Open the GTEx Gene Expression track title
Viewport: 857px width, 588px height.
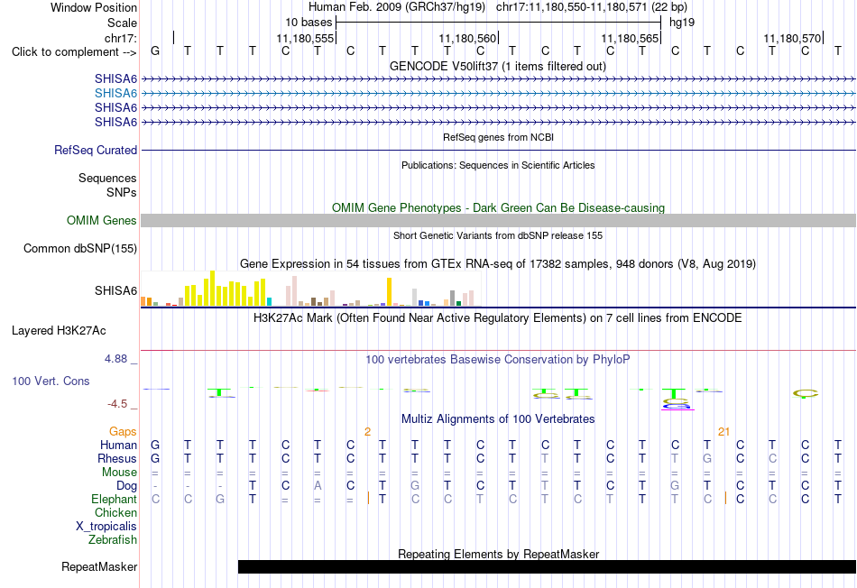pos(498,264)
